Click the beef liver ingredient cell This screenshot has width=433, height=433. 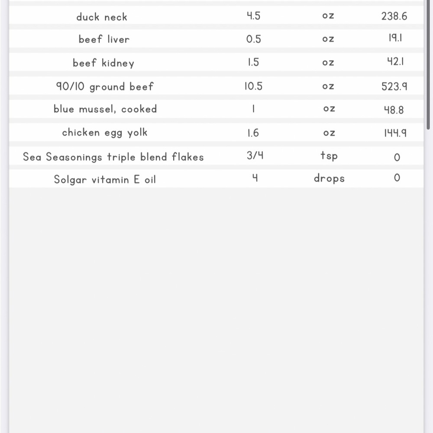[104, 39]
